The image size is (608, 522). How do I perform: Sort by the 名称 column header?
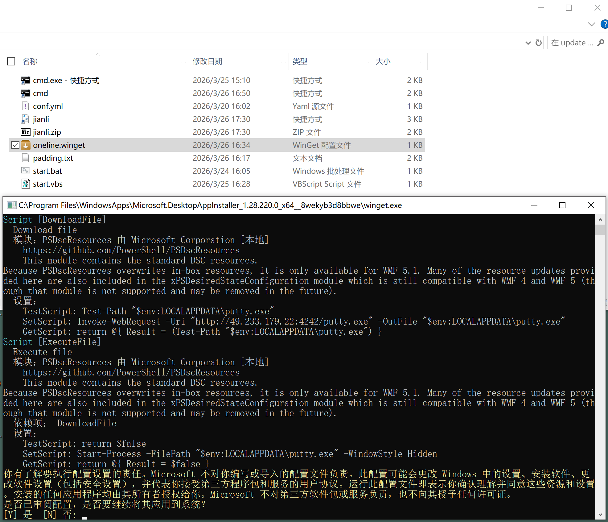click(x=30, y=61)
